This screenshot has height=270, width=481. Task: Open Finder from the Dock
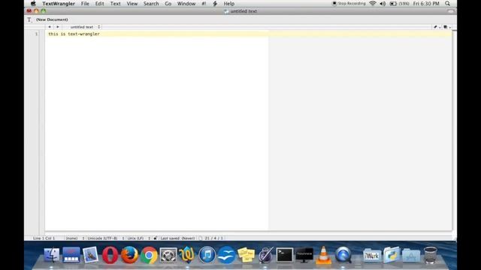tap(52, 255)
